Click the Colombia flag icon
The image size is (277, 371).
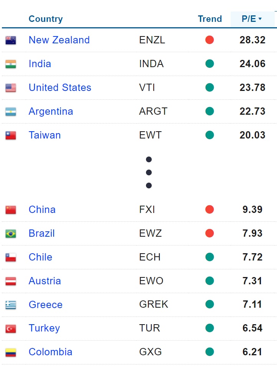11,353
